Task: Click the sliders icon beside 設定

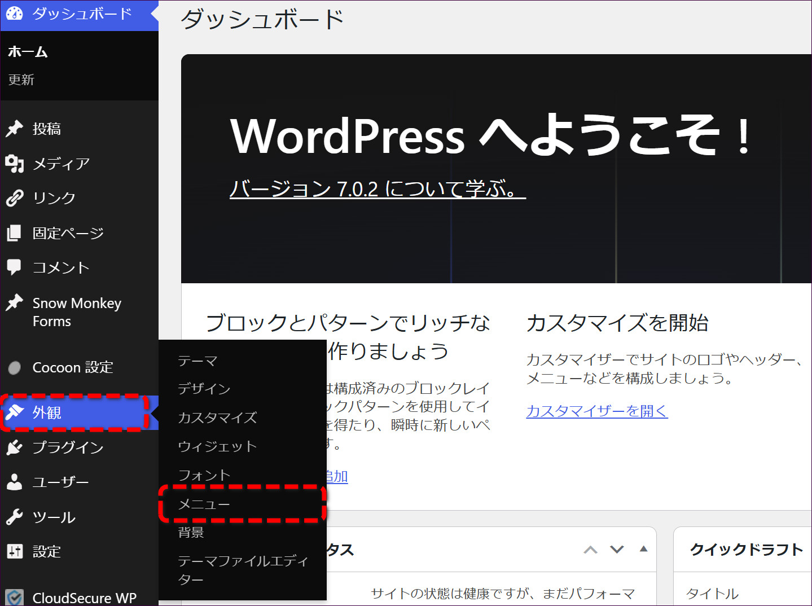Action: [15, 551]
